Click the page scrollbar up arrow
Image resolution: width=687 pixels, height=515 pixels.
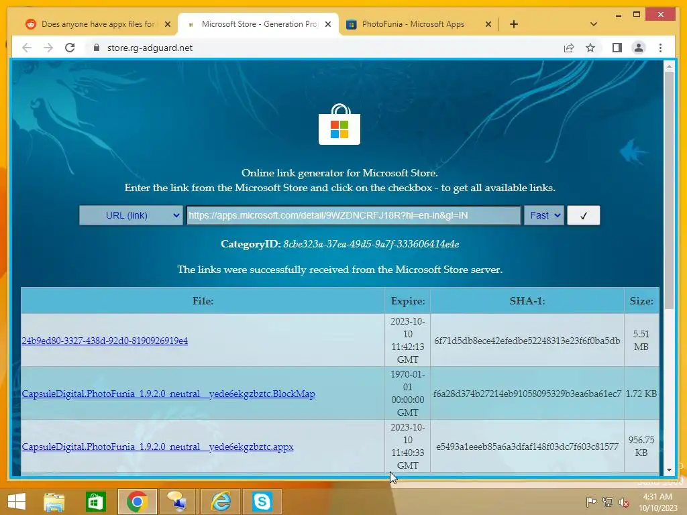click(669, 66)
